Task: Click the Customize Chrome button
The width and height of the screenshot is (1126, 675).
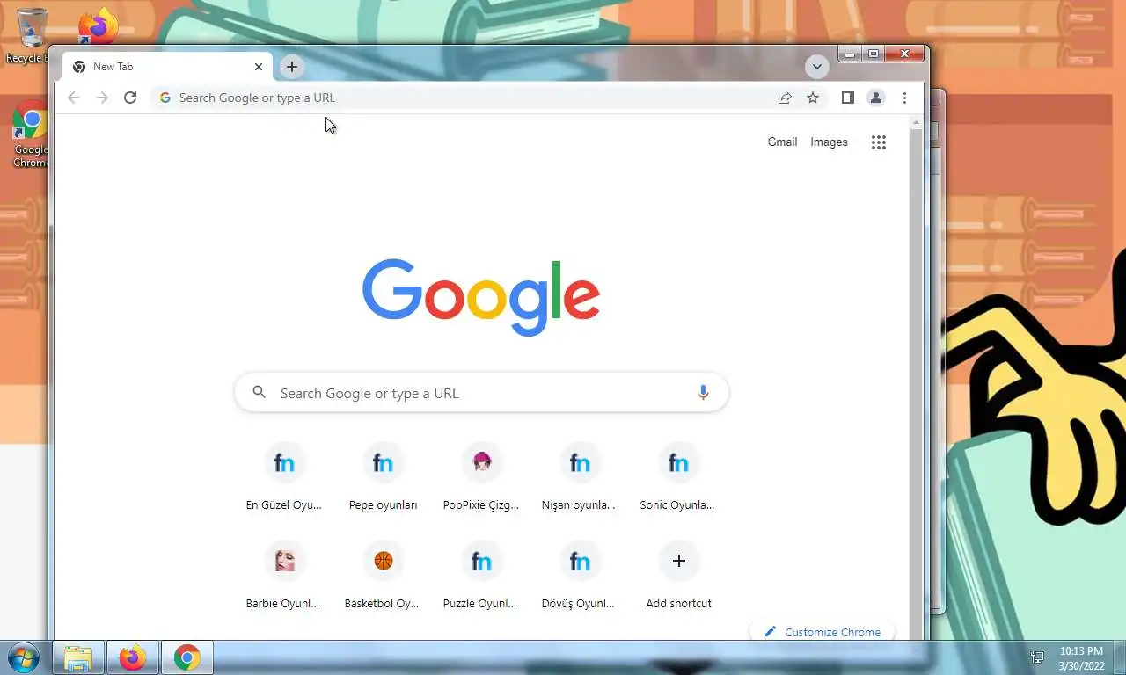Action: (823, 632)
